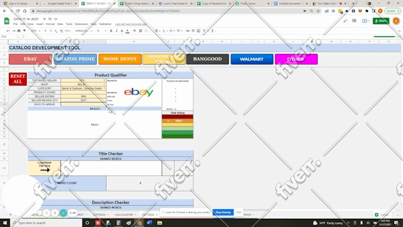Click the orange HOME DEPOT button
Screen dimensions: 403x227
[120, 59]
